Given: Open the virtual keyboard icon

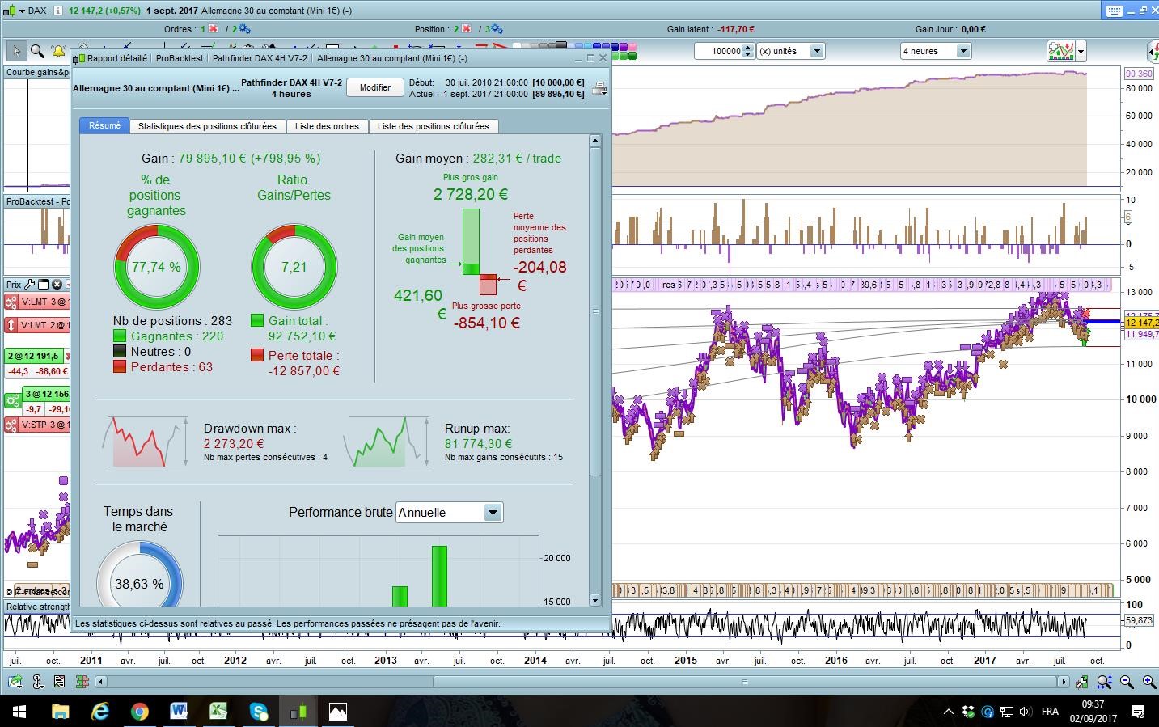Looking at the screenshot, I should 1114,11.
